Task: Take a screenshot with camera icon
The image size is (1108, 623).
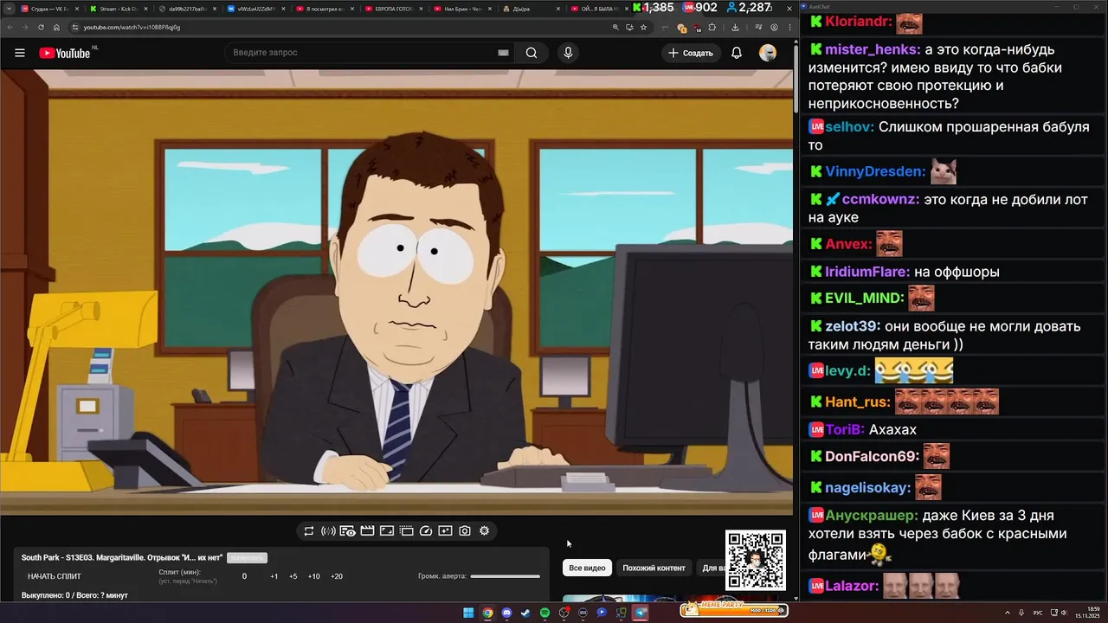Action: tap(465, 531)
